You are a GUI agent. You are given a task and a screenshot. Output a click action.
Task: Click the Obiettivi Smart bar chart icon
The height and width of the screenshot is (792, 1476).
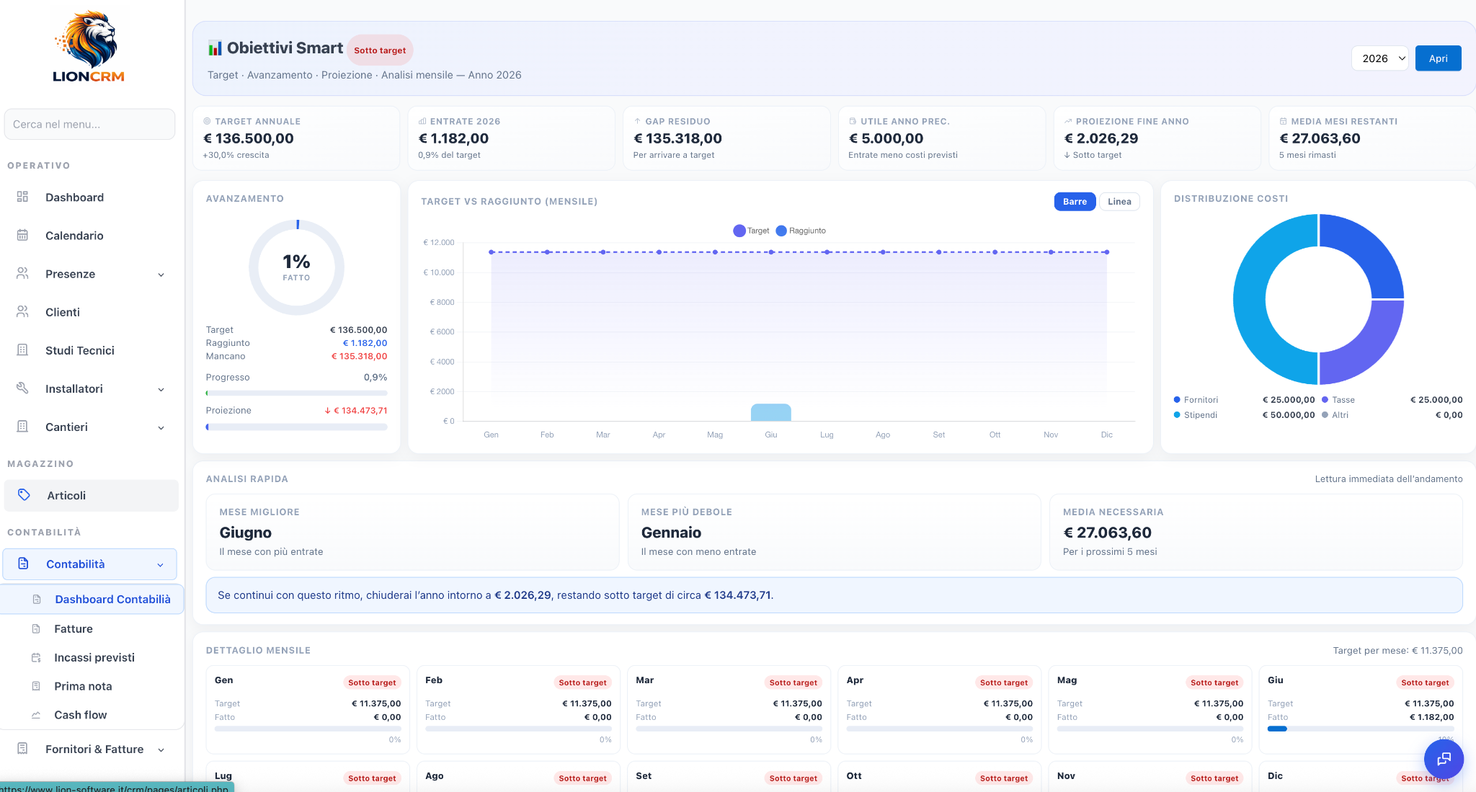point(215,48)
